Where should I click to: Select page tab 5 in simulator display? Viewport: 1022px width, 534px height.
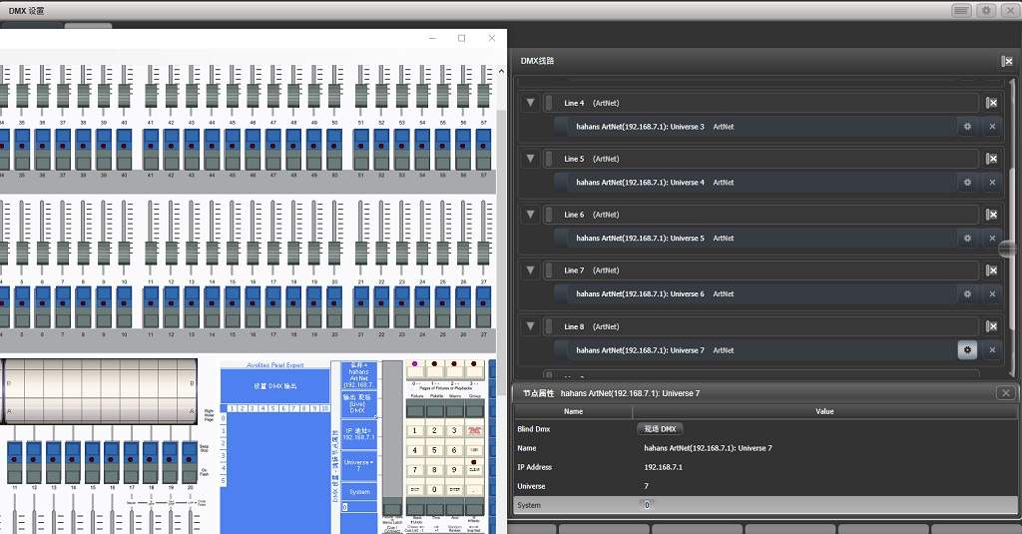click(x=273, y=408)
